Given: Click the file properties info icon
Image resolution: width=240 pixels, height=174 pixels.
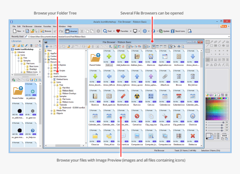Looking at the screenshot, I should coord(190,31).
